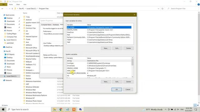Image resolution: width=200 pixels, height=112 pixels.
Task: Cancel the Environment Variables dialog
Action: [128, 89]
